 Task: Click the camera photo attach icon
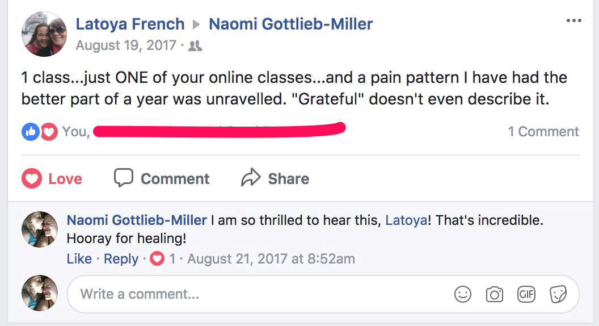[495, 294]
